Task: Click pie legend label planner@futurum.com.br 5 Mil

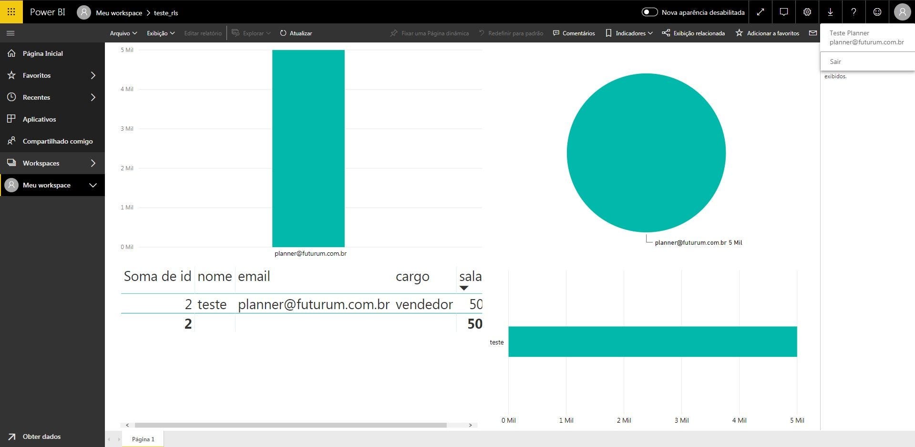Action: [699, 242]
